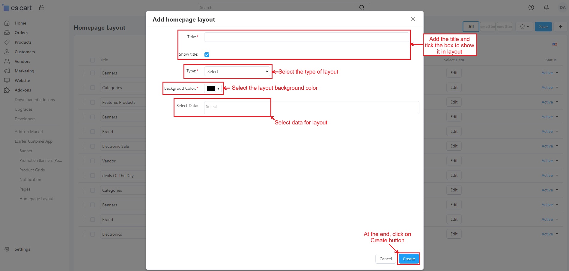Open the gear settings dropdown in toolbar
The image size is (569, 271).
click(x=524, y=27)
